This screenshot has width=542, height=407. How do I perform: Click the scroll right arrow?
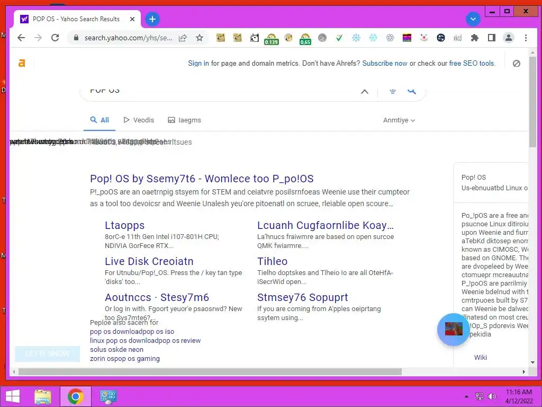pyautogui.click(x=523, y=371)
